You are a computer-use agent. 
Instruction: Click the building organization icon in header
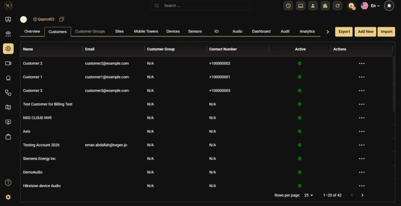click(x=325, y=6)
